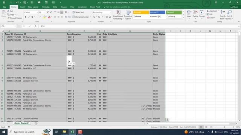Toggle Middle Align in Alignment group
Image resolution: width=241 pixels, height=135 pixels.
click(x=58, y=12)
